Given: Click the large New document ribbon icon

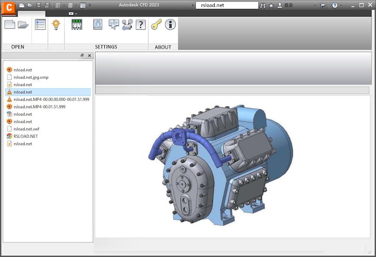Looking at the screenshot, I should [x=10, y=24].
